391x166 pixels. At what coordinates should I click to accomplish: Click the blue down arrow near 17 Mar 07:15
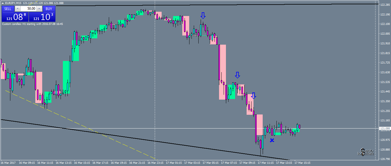click(237, 75)
